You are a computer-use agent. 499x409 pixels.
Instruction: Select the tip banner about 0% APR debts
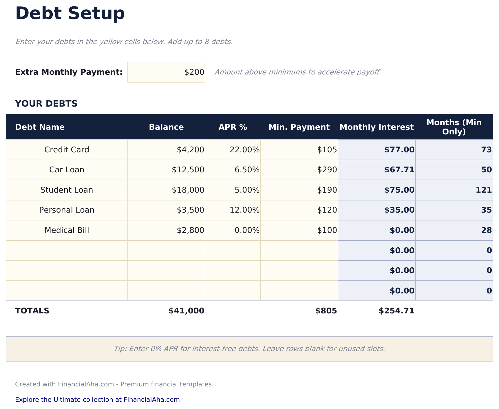coord(249,349)
